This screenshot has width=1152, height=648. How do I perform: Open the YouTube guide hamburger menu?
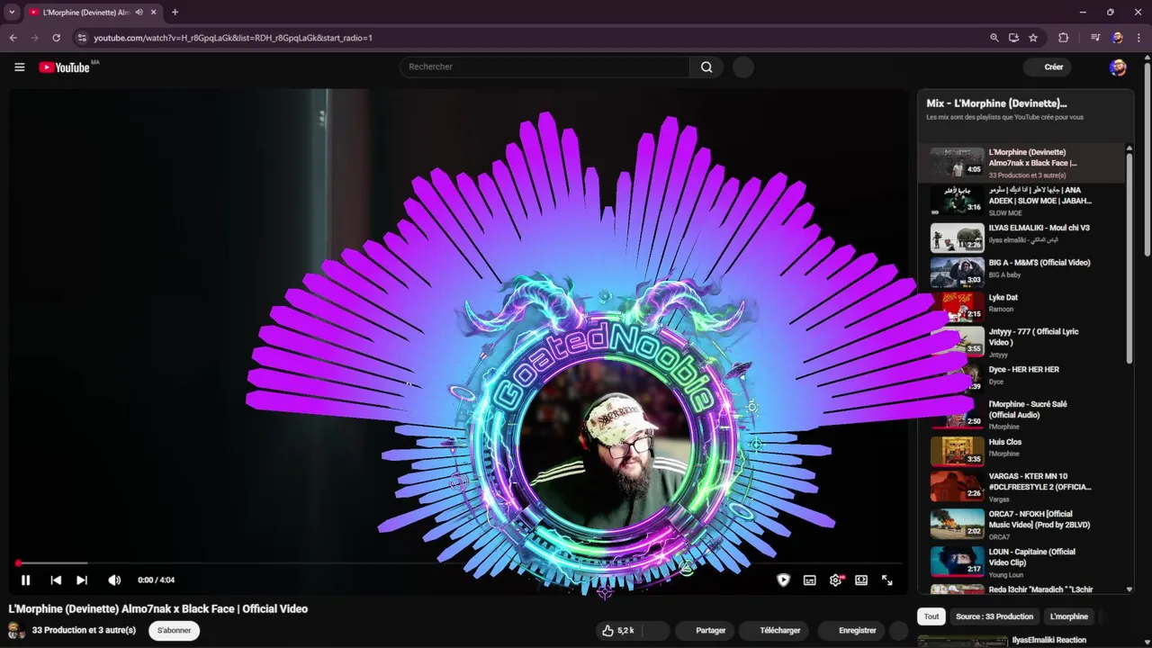[x=19, y=67]
